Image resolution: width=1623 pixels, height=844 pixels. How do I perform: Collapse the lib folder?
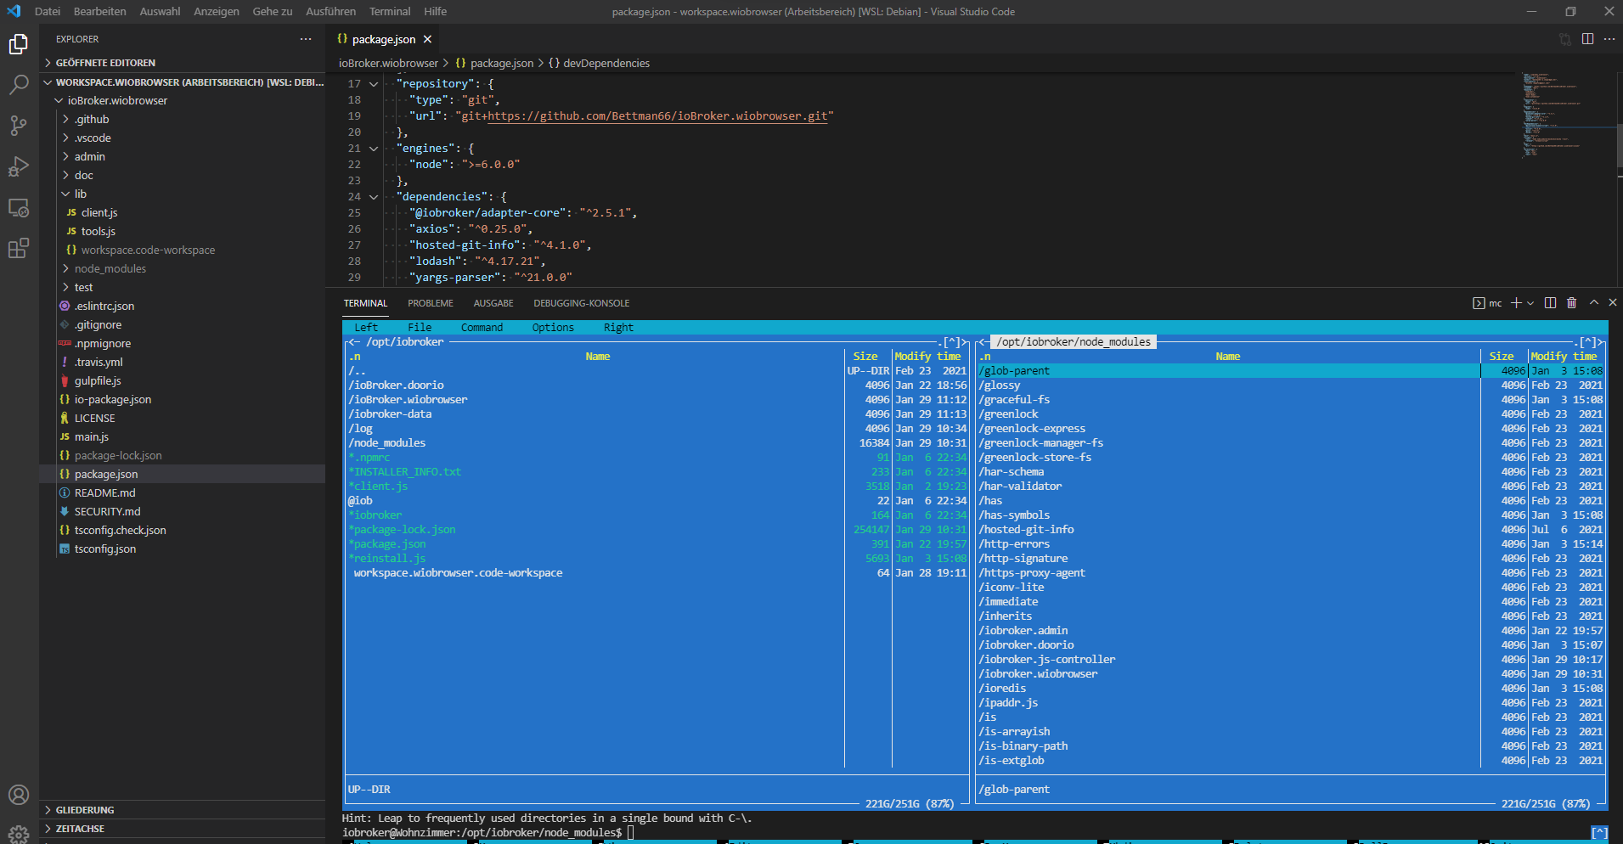tap(183, 194)
